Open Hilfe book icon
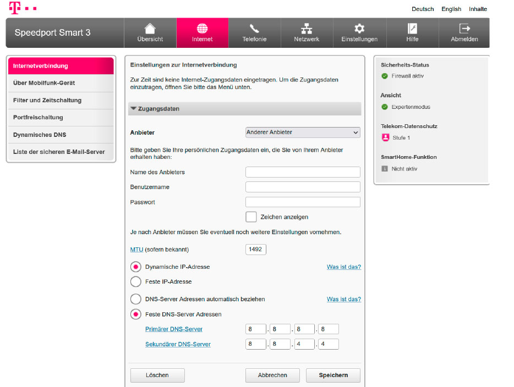This screenshot has height=387, width=514. 412,29
